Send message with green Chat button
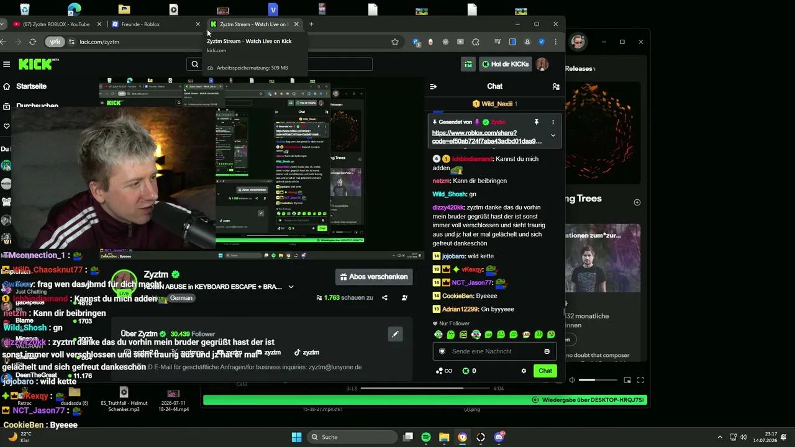795x447 pixels. [x=545, y=371]
